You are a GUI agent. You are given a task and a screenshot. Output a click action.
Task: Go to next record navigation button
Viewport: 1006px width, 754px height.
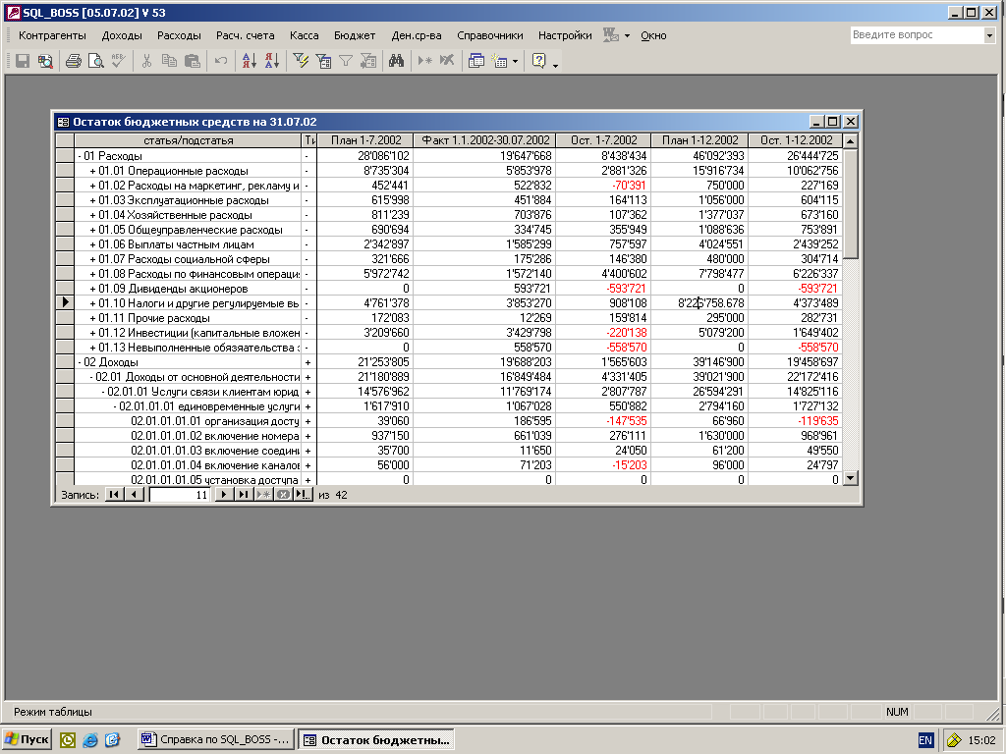(224, 495)
